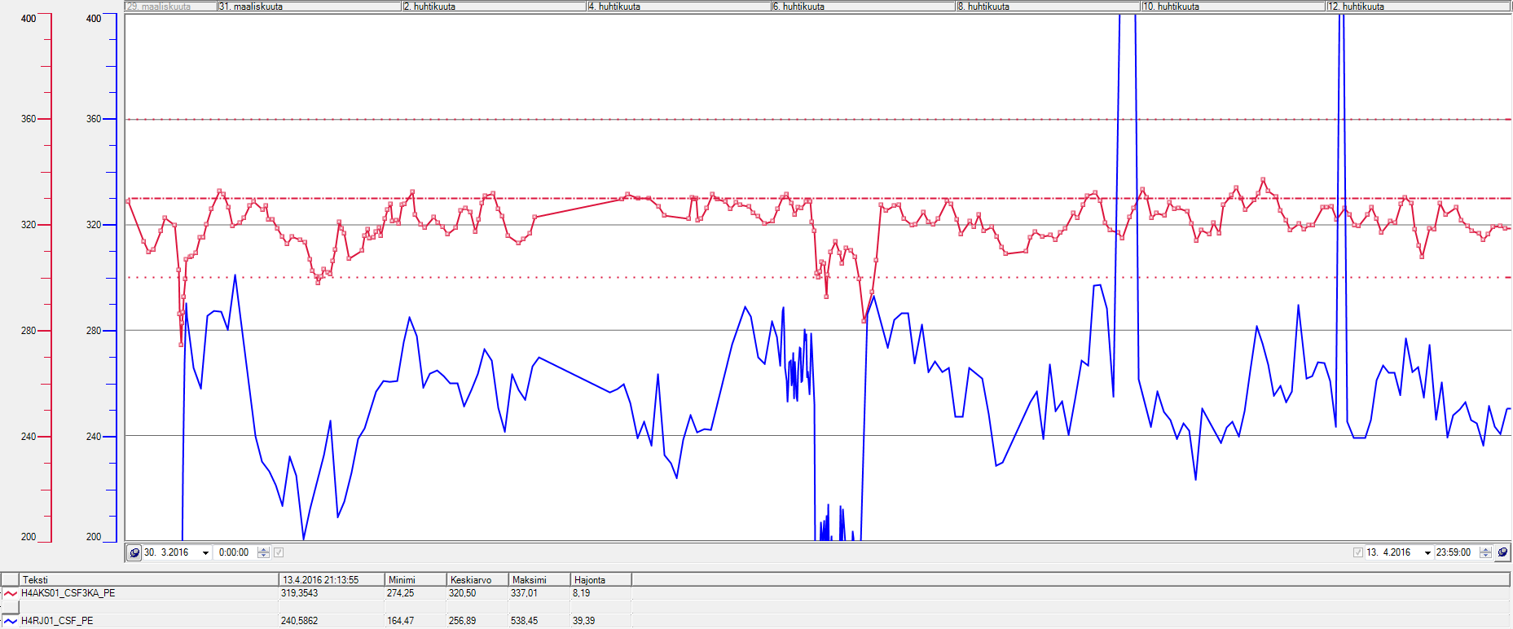Click the Hajonta column header
1513x629 pixels.
pyautogui.click(x=600, y=579)
